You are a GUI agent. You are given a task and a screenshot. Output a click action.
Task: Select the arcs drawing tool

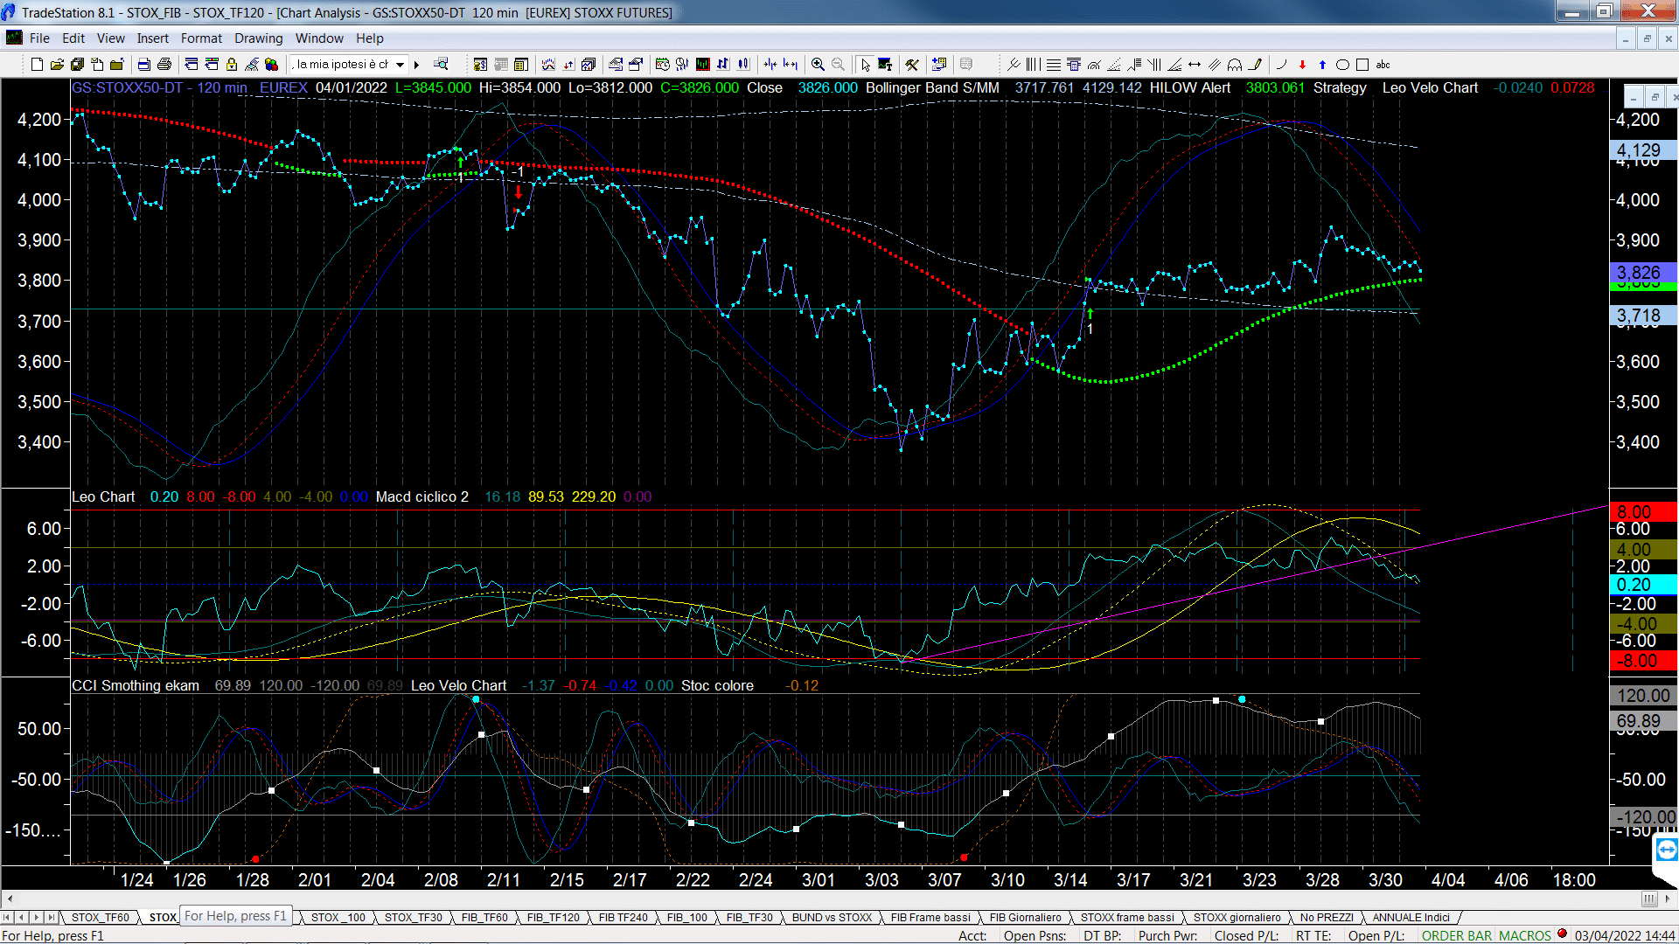tap(1235, 64)
